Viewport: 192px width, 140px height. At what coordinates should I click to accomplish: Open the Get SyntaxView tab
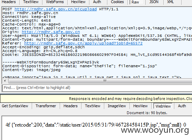tap(15, 106)
